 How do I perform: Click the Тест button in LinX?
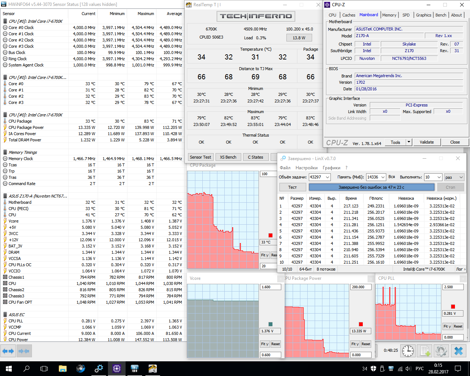click(292, 187)
